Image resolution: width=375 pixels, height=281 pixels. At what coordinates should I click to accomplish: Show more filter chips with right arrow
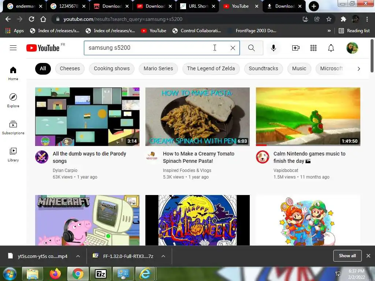359,69
